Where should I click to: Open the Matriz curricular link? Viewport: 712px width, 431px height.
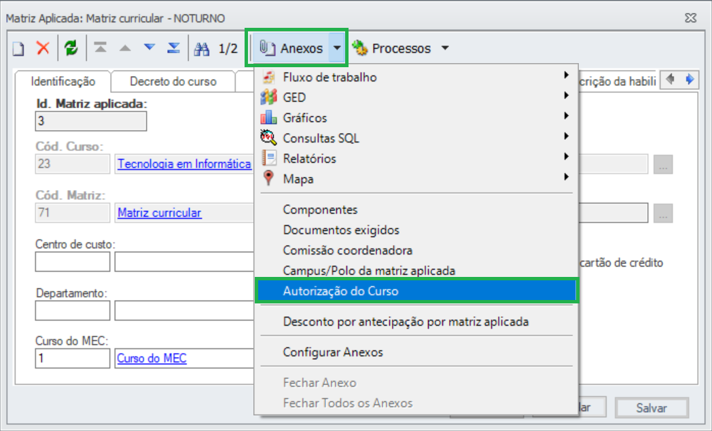[x=160, y=212]
